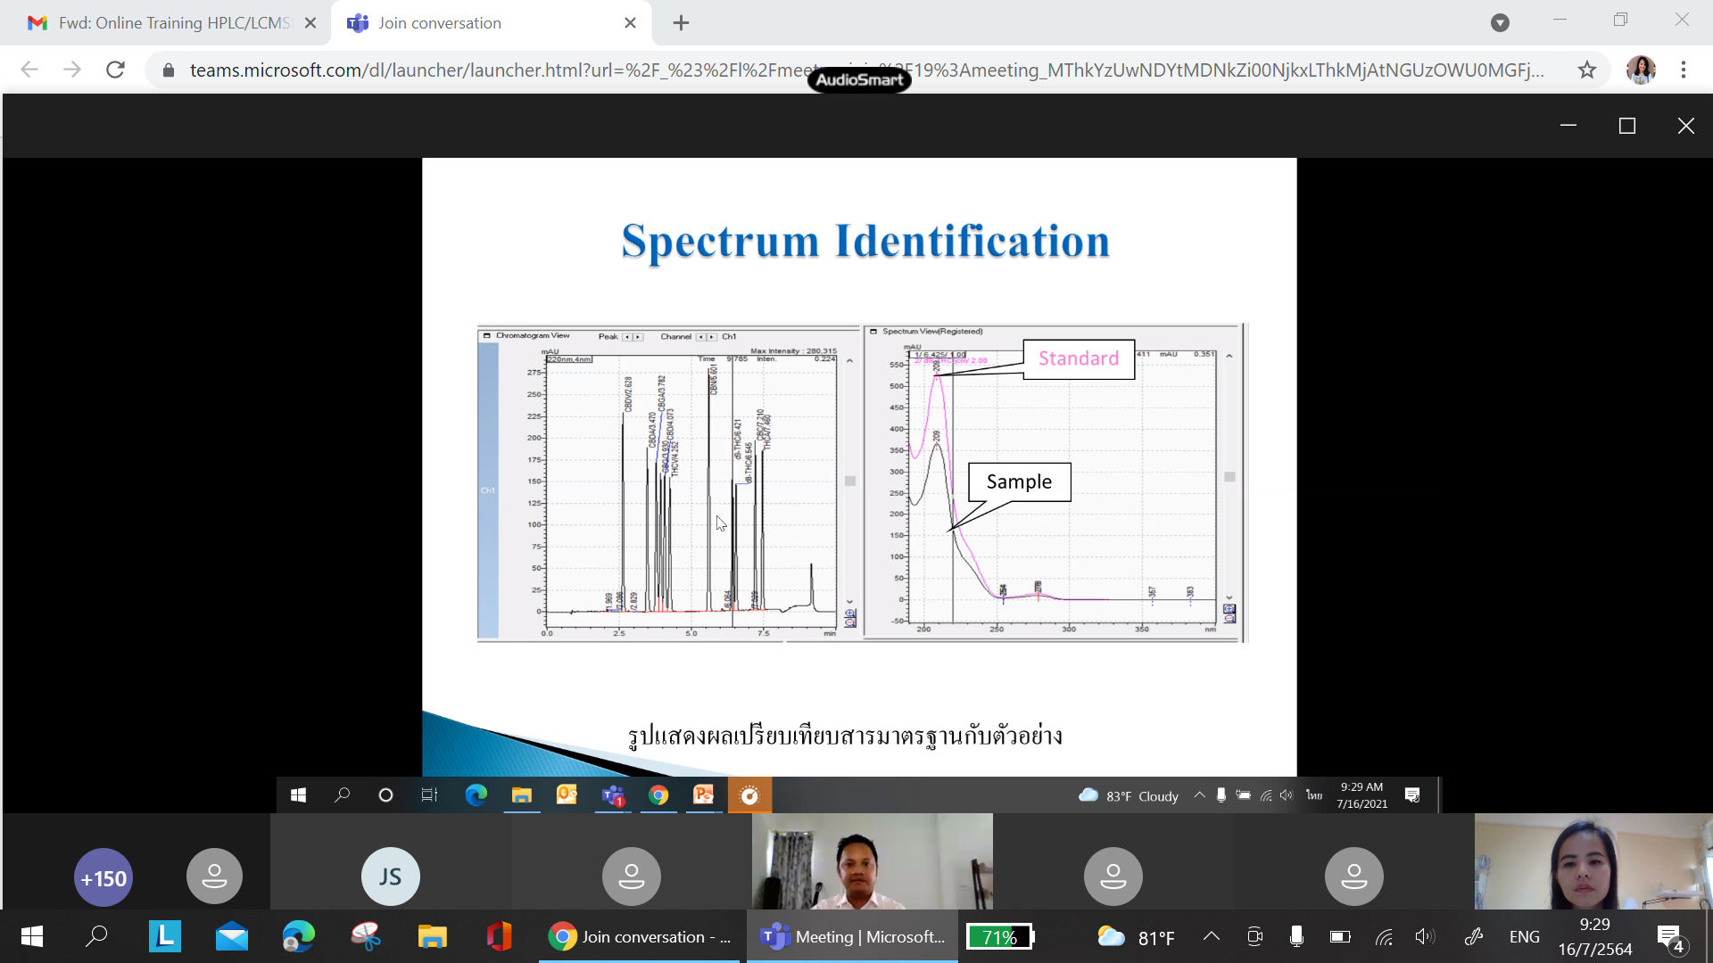
Task: Open Microsoft Office from the taskbar
Action: [500, 936]
